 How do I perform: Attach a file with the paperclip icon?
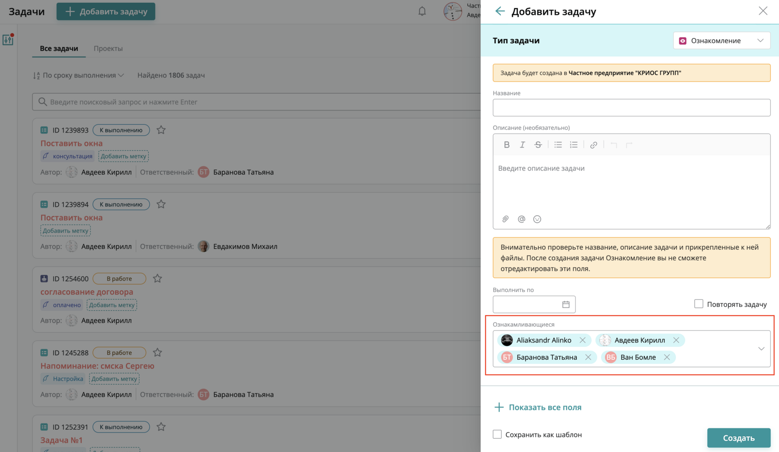pos(505,219)
